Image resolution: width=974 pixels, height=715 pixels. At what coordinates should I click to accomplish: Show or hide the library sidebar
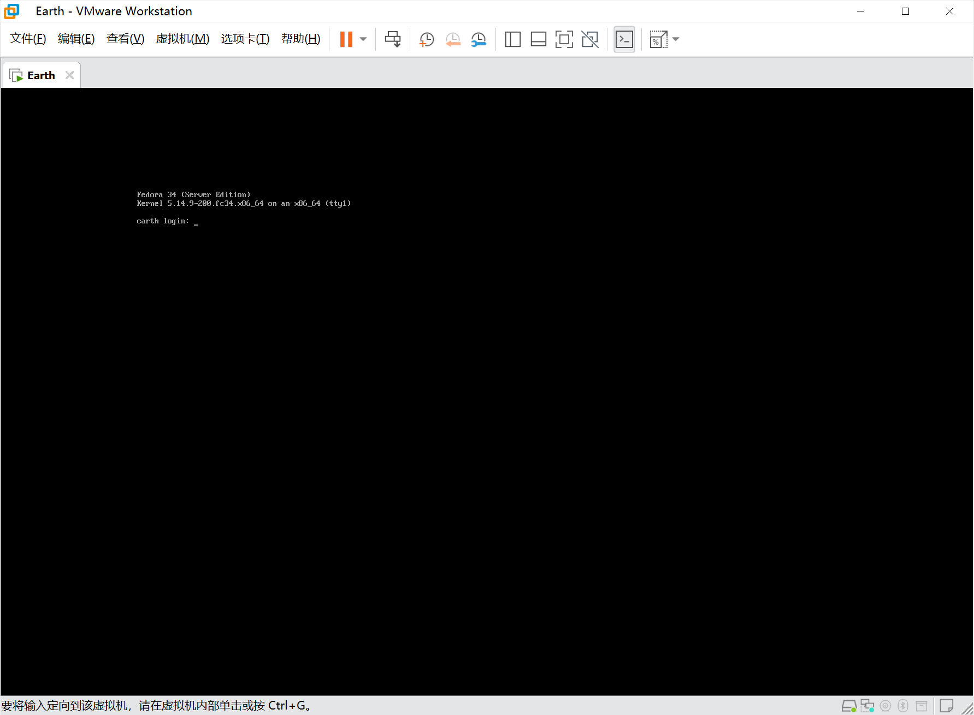512,39
